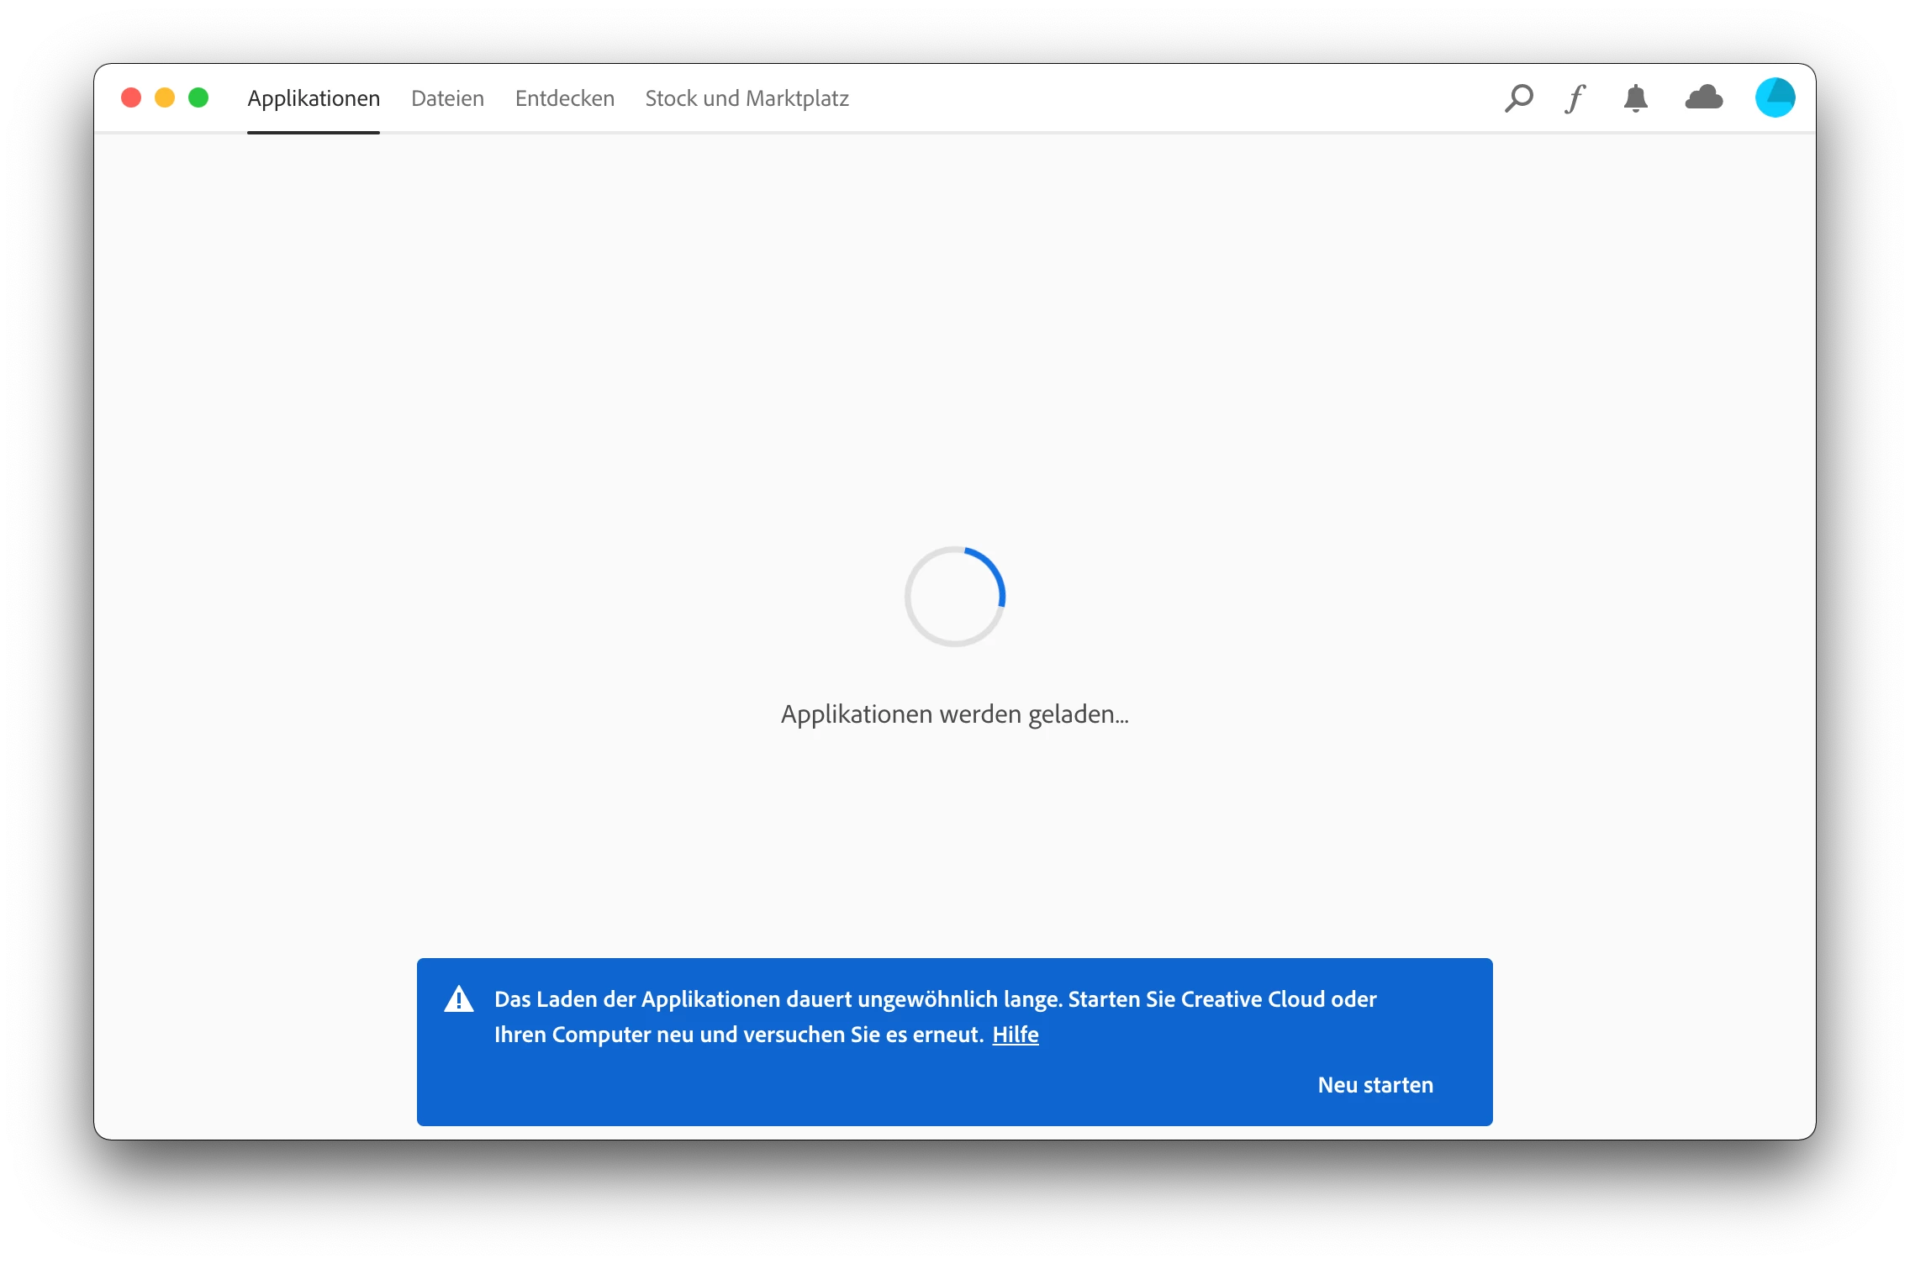Select the Applikationen tab

tap(314, 99)
